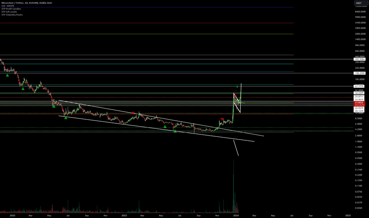
Task: Click the 2022 label on the time axis
Action: pyautogui.click(x=13, y=215)
